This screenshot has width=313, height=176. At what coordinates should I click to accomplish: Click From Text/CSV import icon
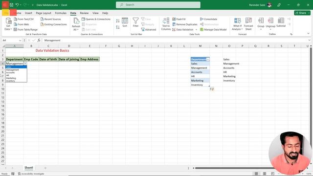tap(16, 19)
